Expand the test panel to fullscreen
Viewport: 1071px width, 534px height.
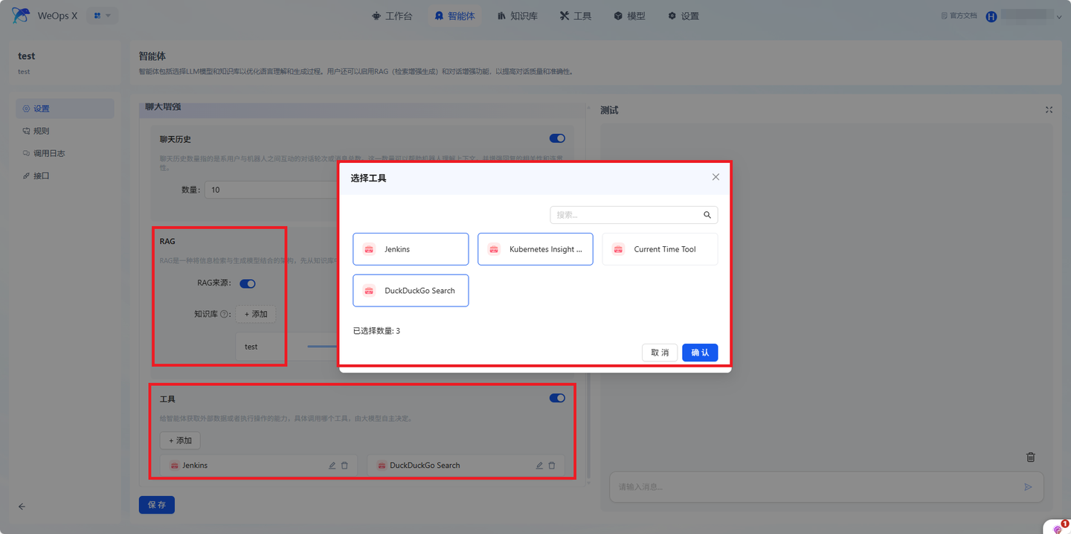[1049, 110]
